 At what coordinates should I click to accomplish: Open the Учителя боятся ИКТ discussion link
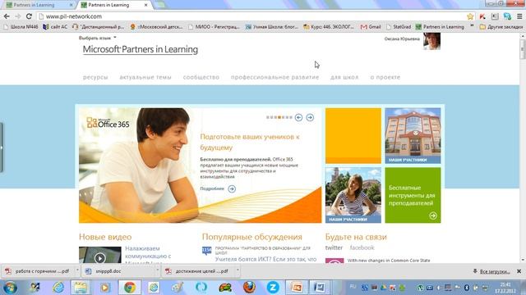[265, 259]
